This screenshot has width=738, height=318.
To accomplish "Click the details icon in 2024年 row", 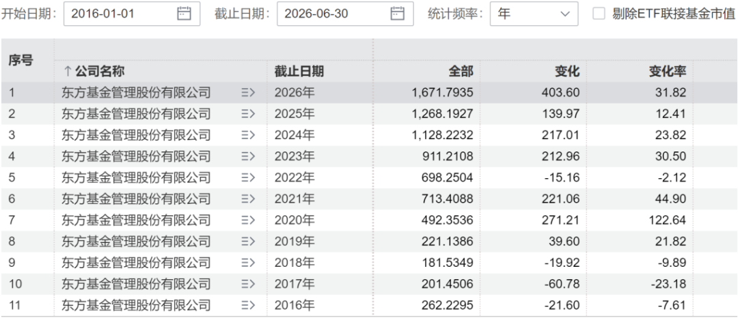I will (x=247, y=135).
